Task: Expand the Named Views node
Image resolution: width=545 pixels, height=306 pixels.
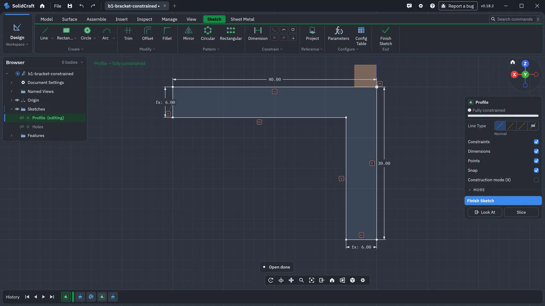Action: click(x=12, y=91)
